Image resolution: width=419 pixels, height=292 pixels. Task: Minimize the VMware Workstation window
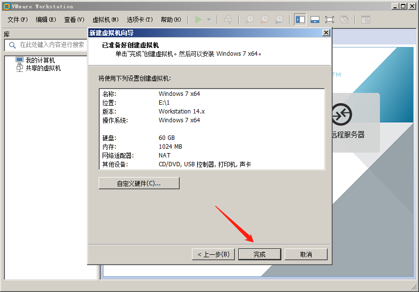396,6
